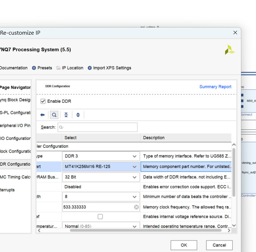This screenshot has height=252, width=256.
Task: Click the 'Memory clock frequency' description cell
Action: point(186,207)
